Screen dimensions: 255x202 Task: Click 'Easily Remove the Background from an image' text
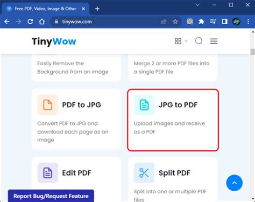[x=73, y=67]
